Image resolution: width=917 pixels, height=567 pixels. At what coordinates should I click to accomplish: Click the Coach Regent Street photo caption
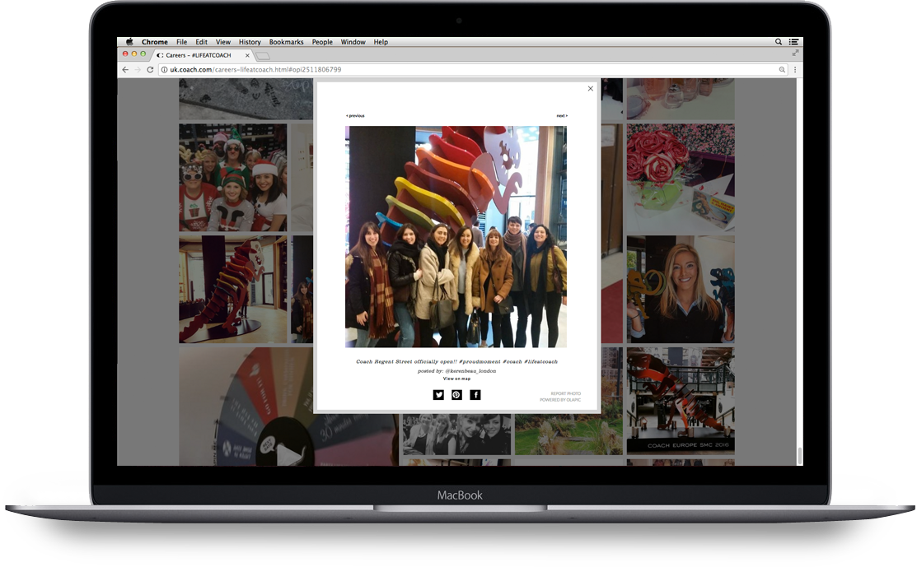coord(456,361)
